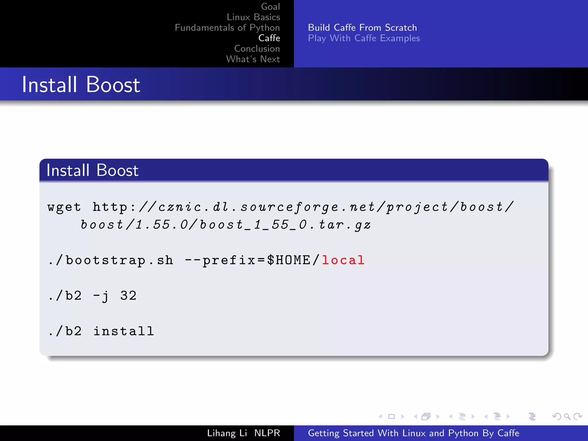The height and width of the screenshot is (441, 588).
Task: Select the highlighted Caffe section
Action: (269, 38)
